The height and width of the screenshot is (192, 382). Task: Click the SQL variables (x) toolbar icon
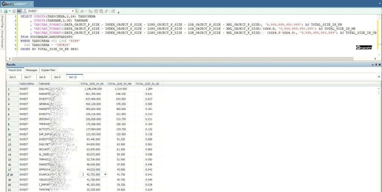coord(19,11)
